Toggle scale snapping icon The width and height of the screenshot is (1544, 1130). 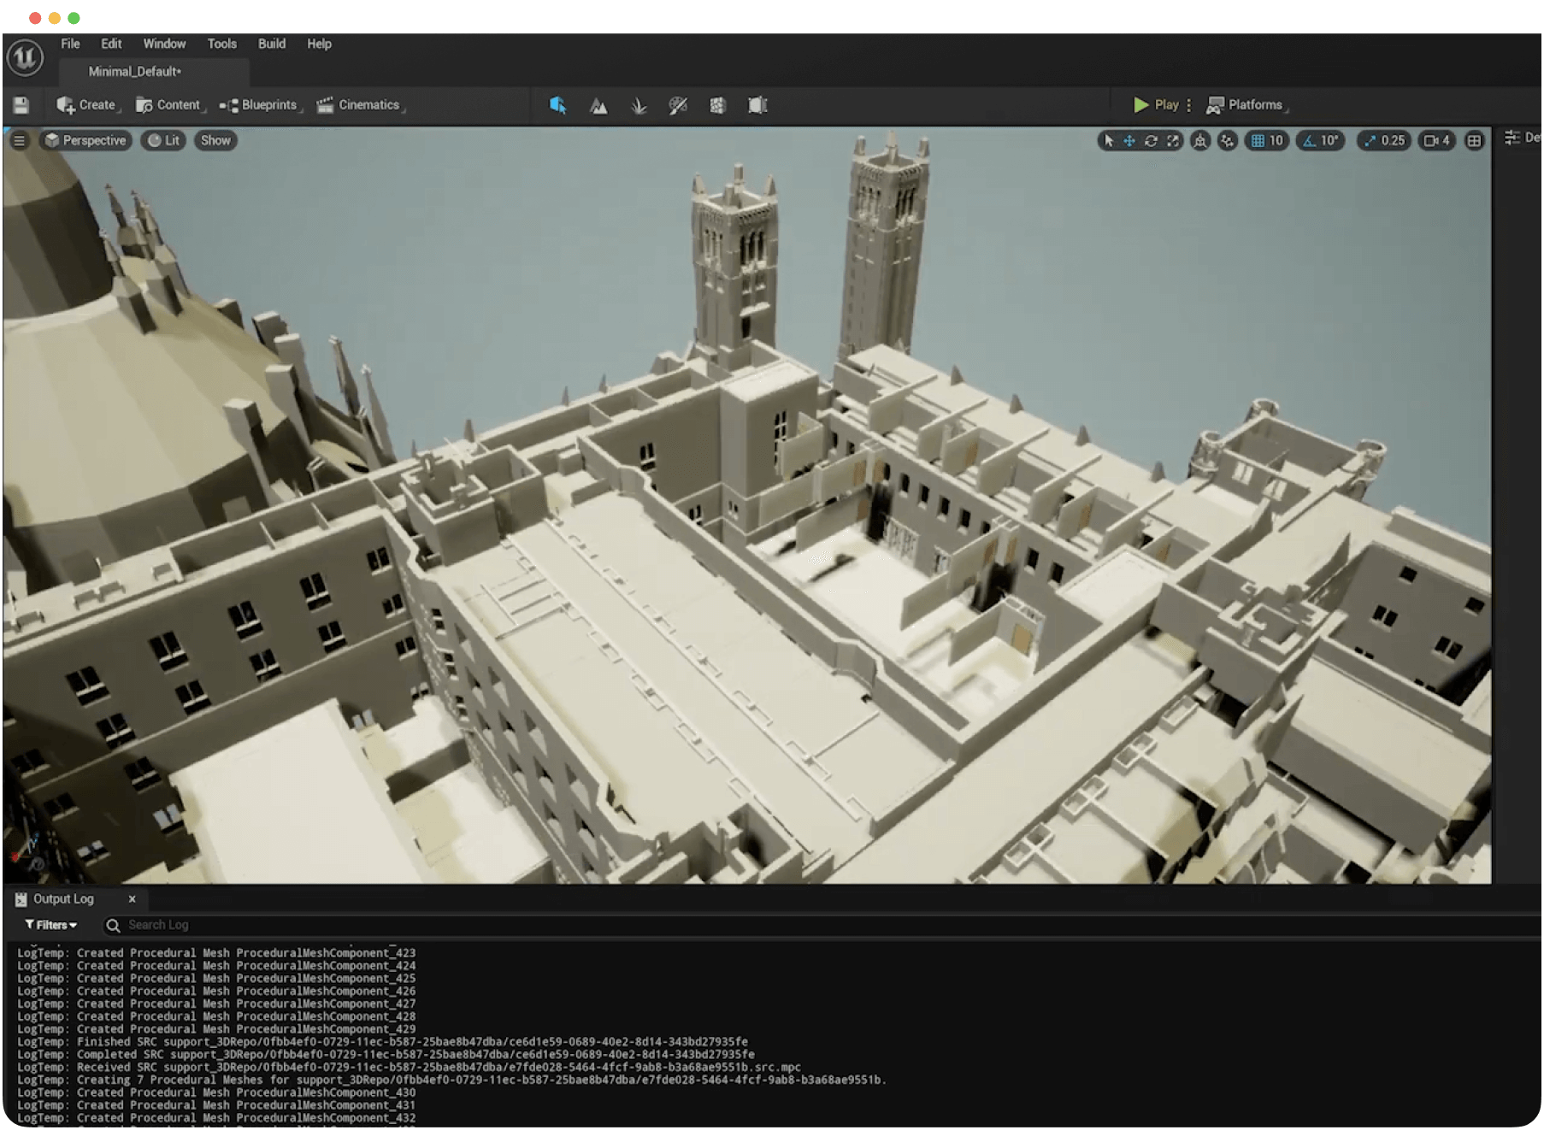tap(1370, 140)
